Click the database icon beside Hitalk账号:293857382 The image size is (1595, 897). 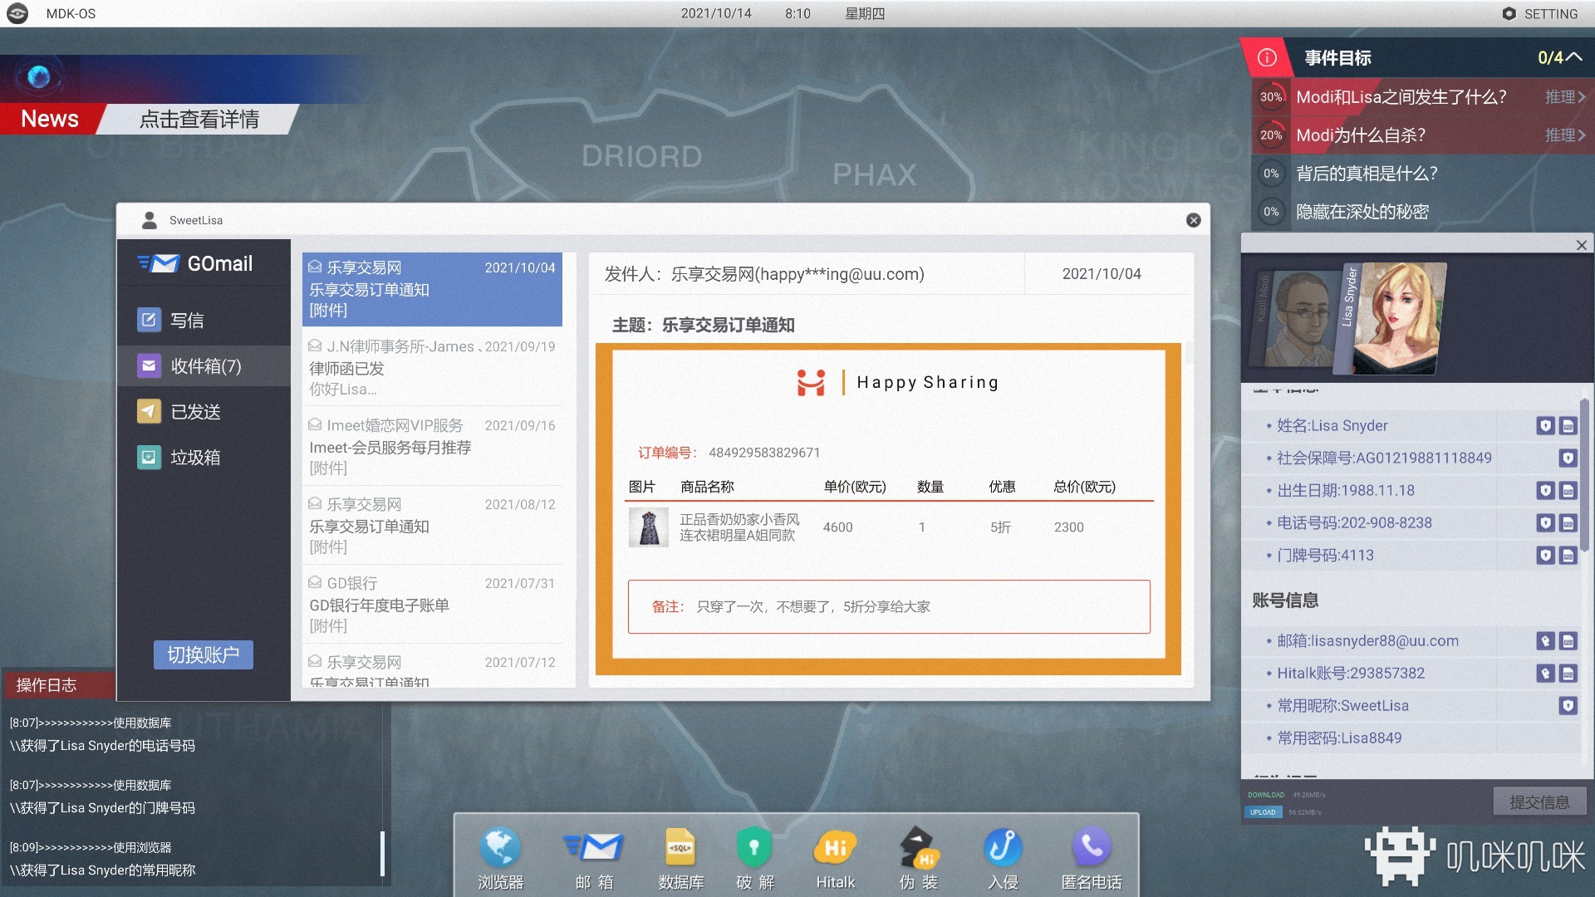pyautogui.click(x=1568, y=674)
